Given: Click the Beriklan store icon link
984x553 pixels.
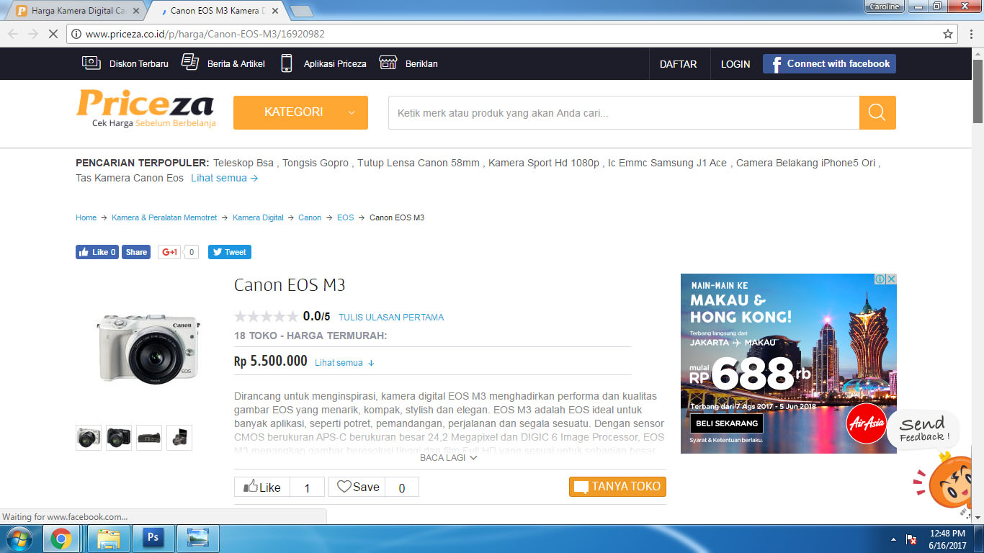Looking at the screenshot, I should (388, 63).
